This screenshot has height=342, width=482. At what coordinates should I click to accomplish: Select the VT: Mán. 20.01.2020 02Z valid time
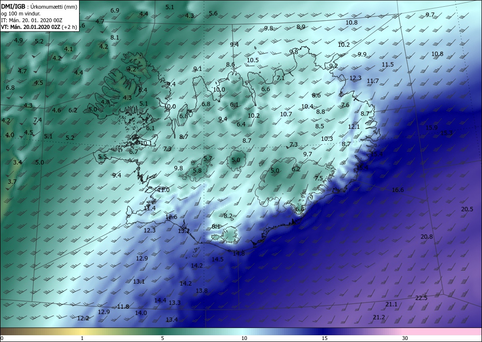click(31, 27)
